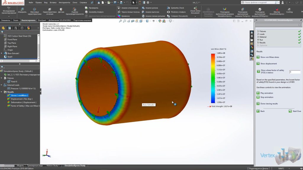Open Анализ отклонения deviation analysis
Viewport: 303px width, 170px height.
[128, 8]
